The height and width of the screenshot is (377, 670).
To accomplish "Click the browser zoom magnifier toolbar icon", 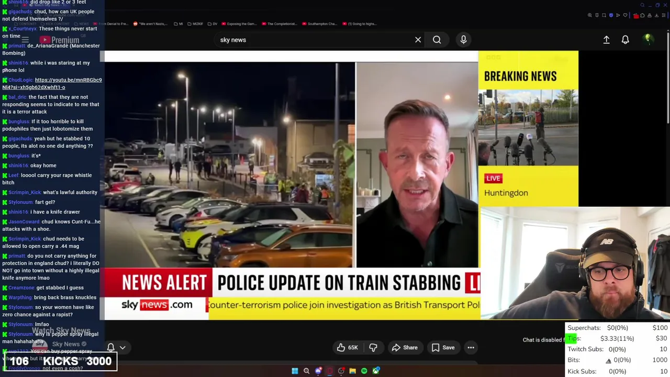I will (589, 15).
